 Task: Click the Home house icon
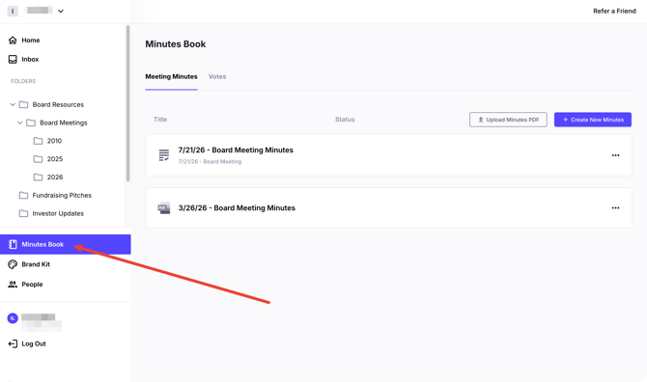click(x=13, y=40)
